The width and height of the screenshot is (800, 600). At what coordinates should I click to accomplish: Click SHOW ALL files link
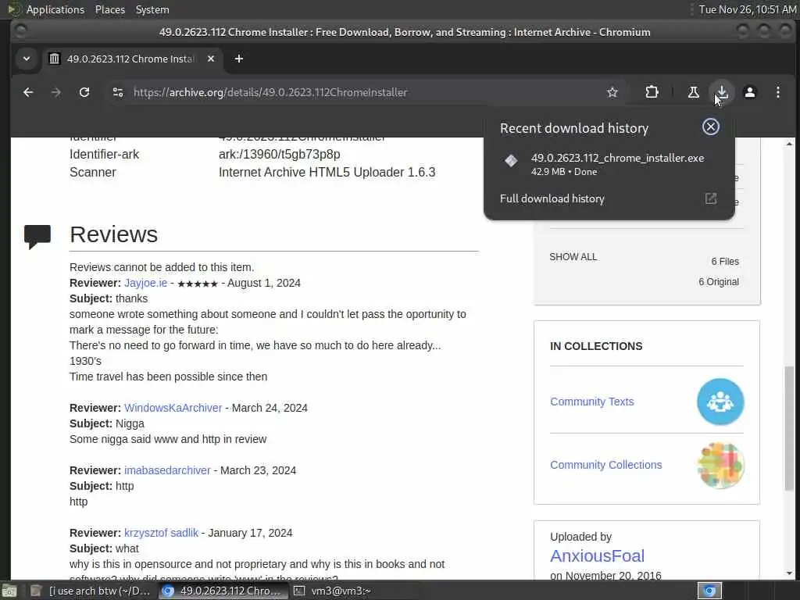(573, 257)
